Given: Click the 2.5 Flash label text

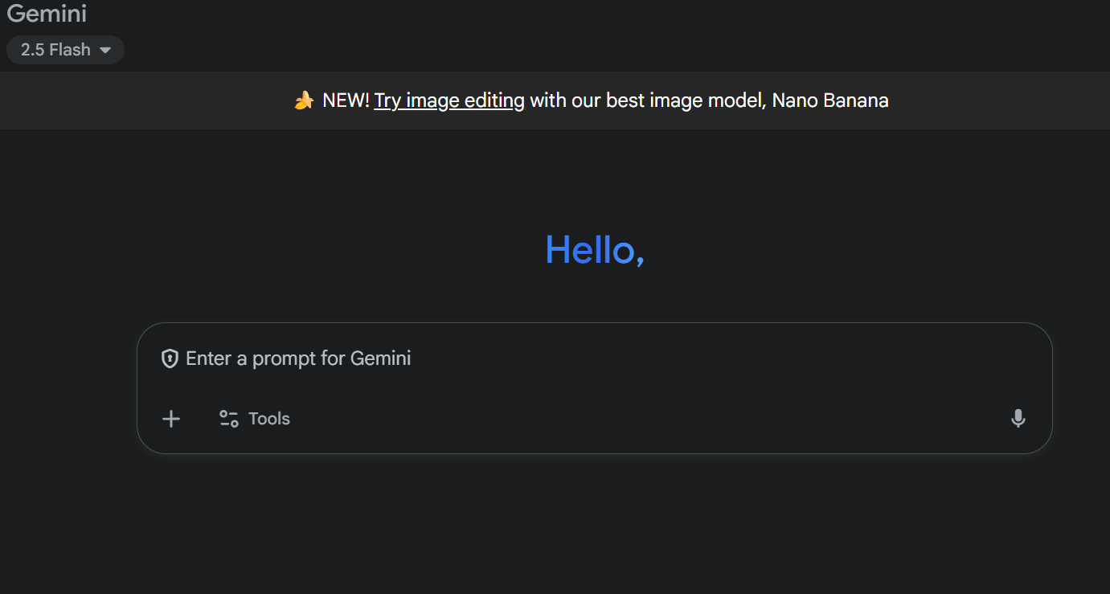Looking at the screenshot, I should pyautogui.click(x=55, y=50).
